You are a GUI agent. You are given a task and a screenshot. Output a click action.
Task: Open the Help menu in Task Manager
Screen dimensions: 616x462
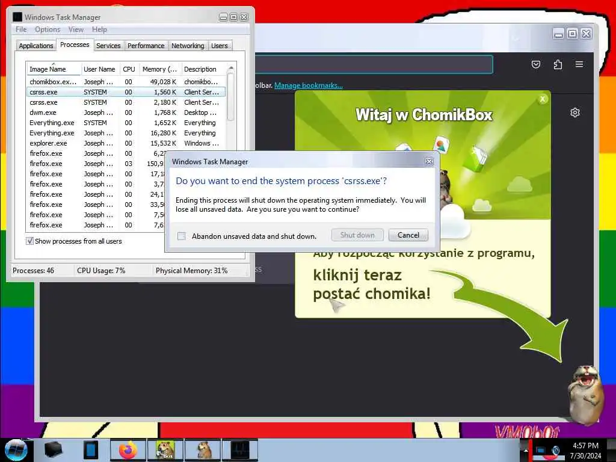tap(99, 29)
